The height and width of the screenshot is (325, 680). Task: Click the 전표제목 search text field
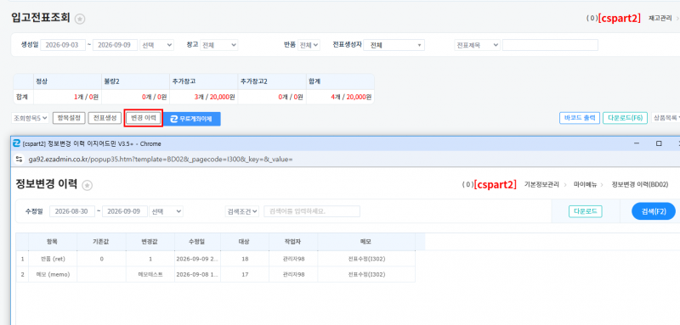[550, 45]
